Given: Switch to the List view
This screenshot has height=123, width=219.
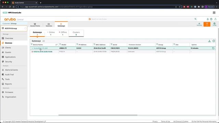Looking at the screenshot, I should 207,24.
